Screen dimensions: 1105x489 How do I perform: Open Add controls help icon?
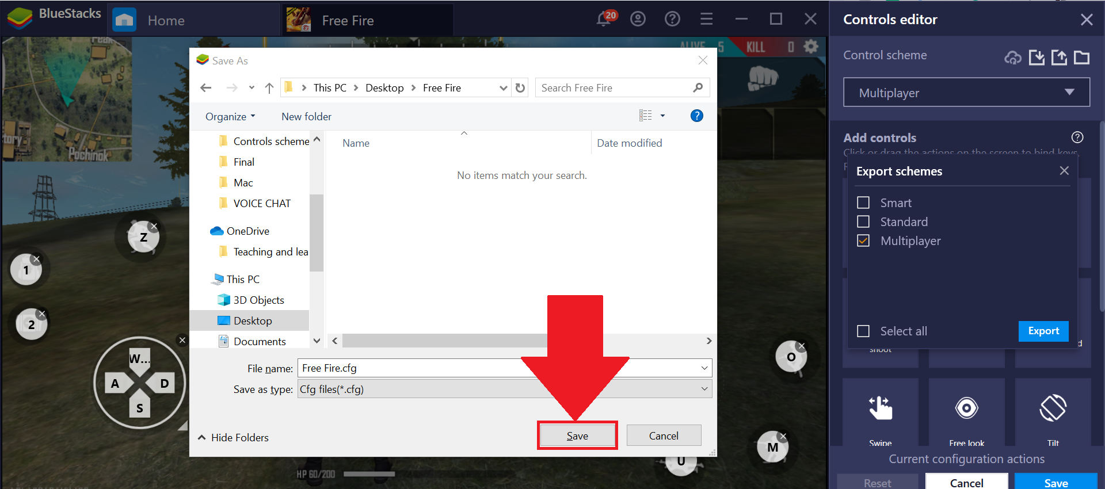coord(1077,137)
